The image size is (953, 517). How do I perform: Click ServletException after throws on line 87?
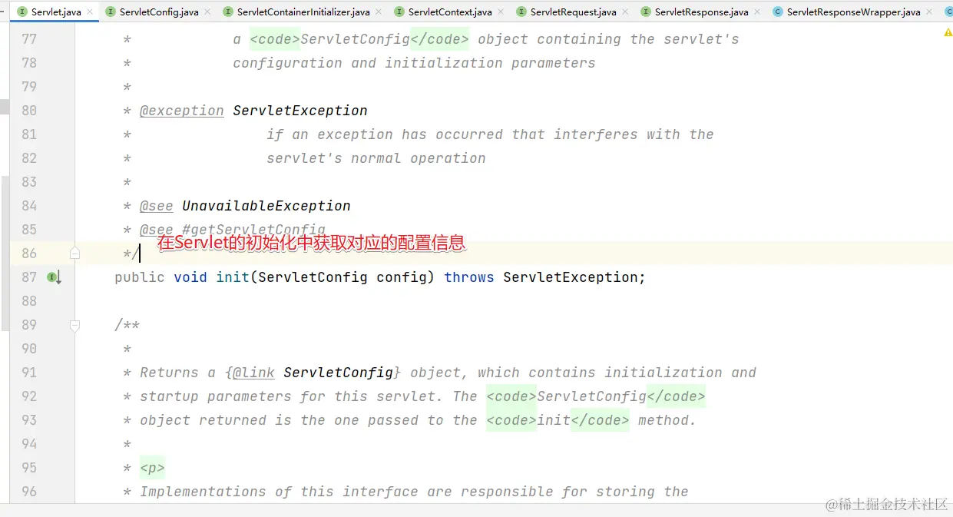click(x=571, y=277)
